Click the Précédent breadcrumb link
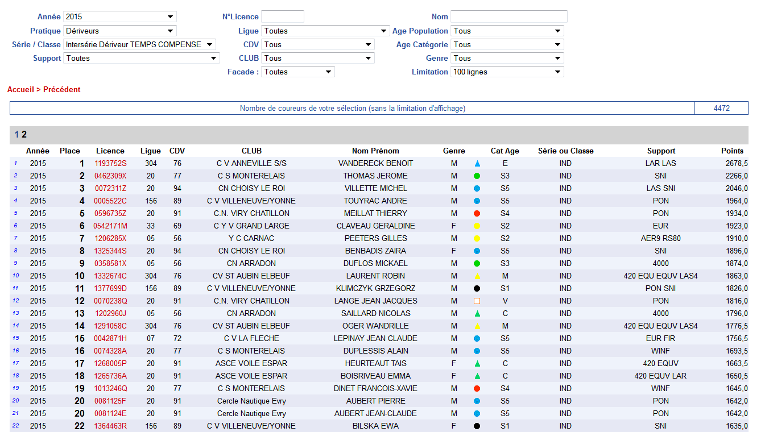769x432 pixels. tap(61, 90)
